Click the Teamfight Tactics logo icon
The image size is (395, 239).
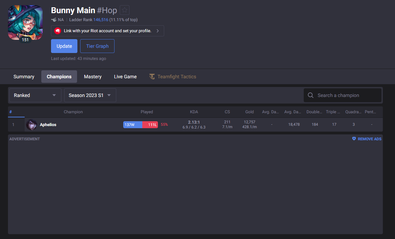point(152,77)
